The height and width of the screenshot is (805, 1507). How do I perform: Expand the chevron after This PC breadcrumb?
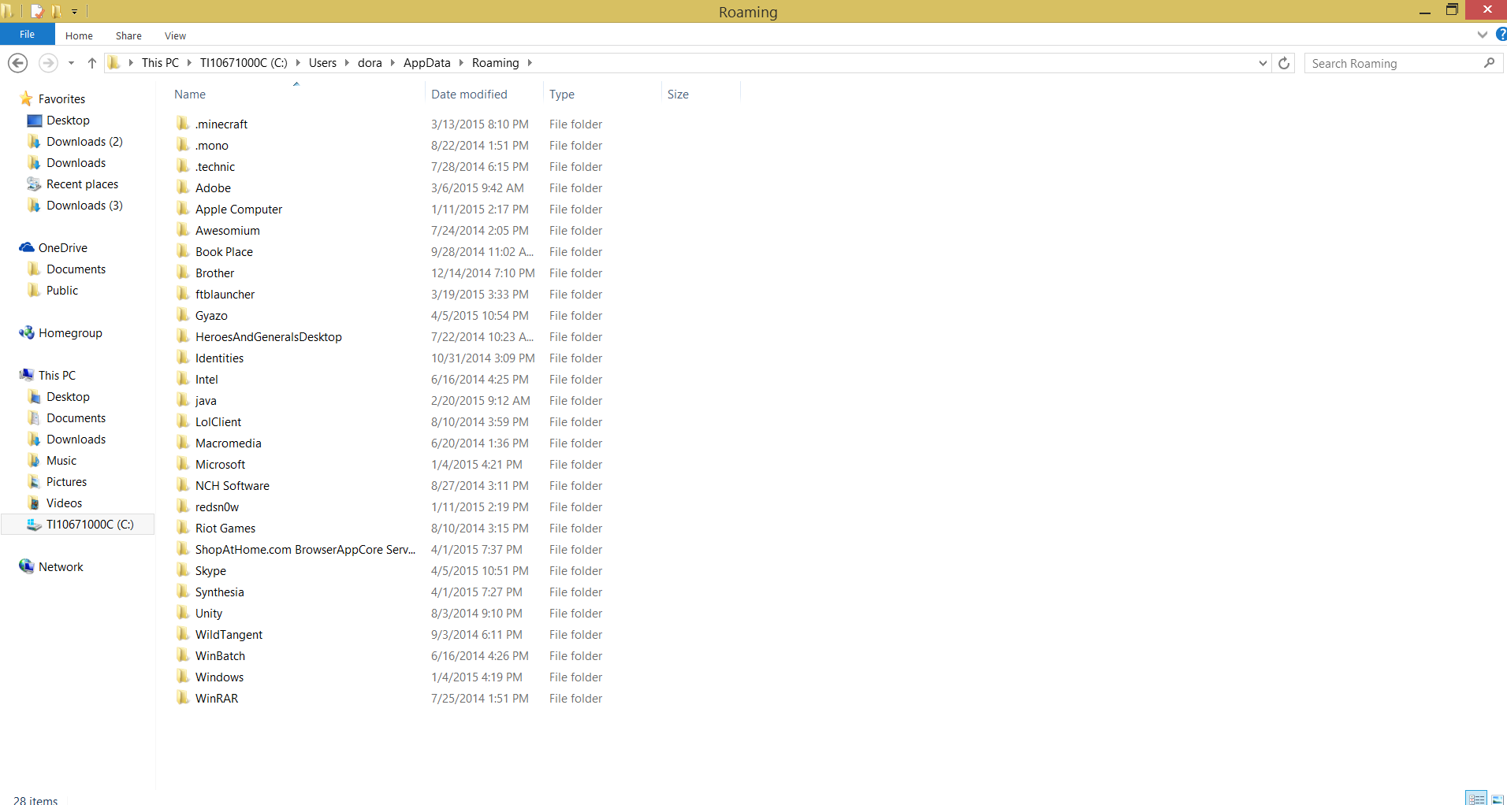[x=189, y=63]
